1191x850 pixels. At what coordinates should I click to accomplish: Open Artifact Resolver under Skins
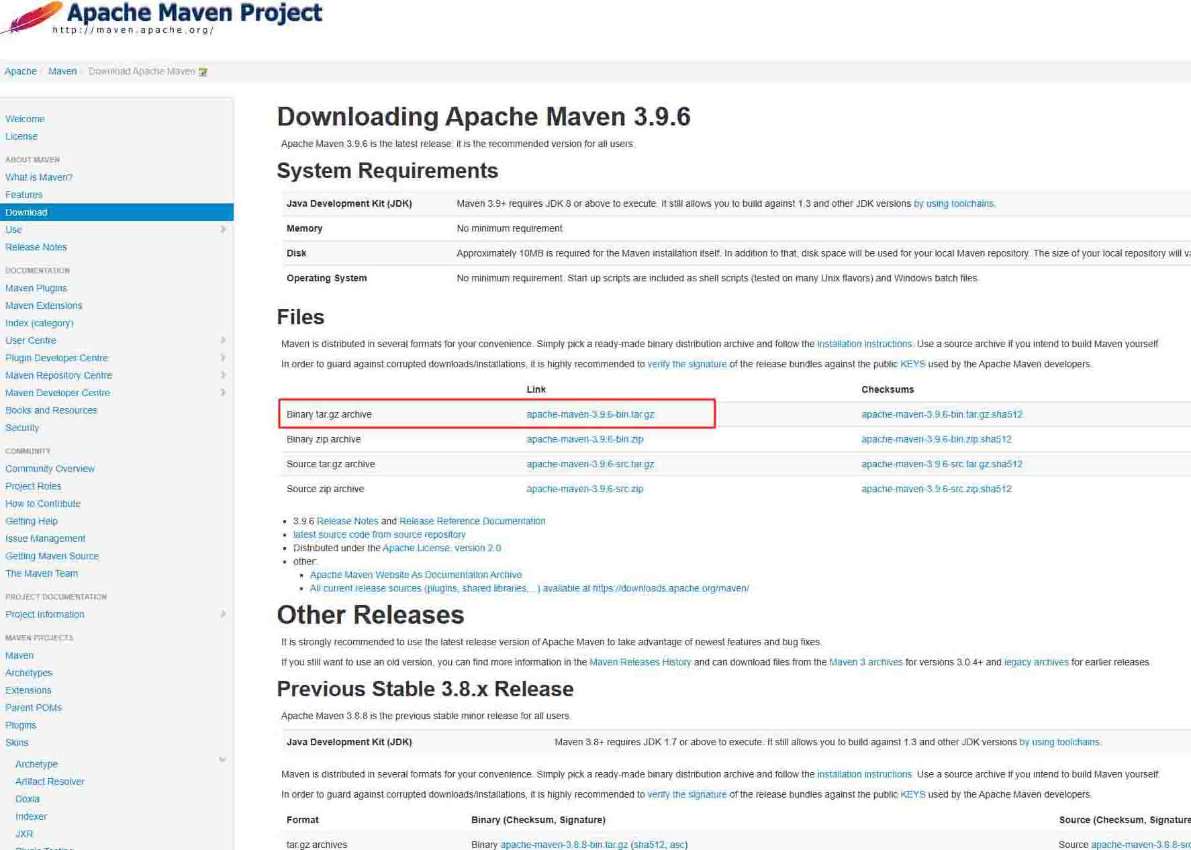[50, 782]
